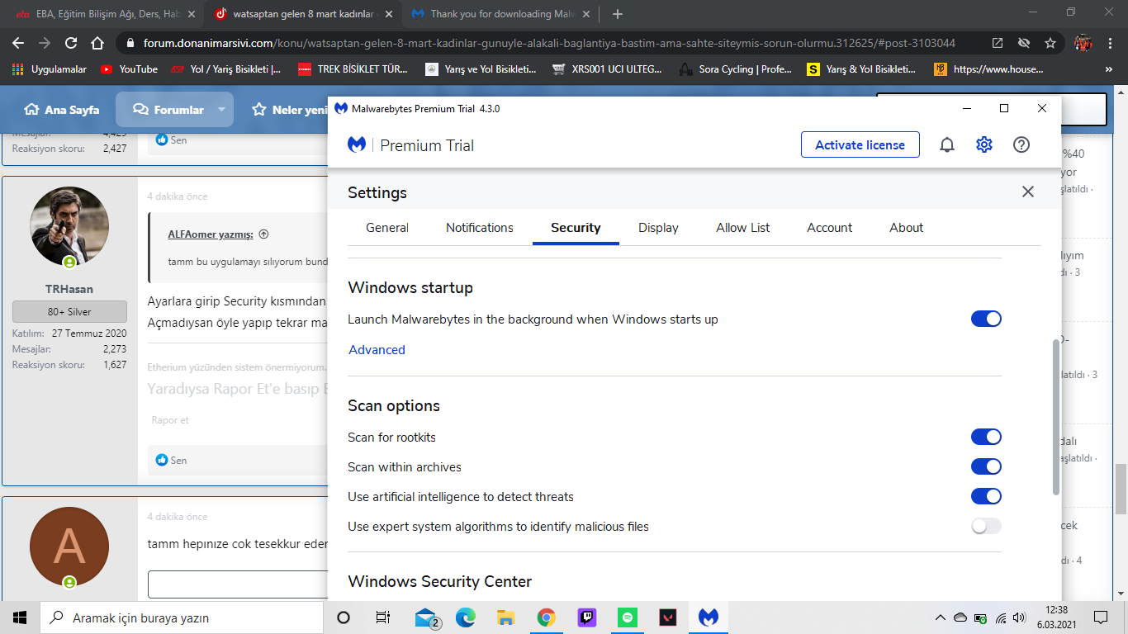Open Twitch from taskbar

click(586, 617)
